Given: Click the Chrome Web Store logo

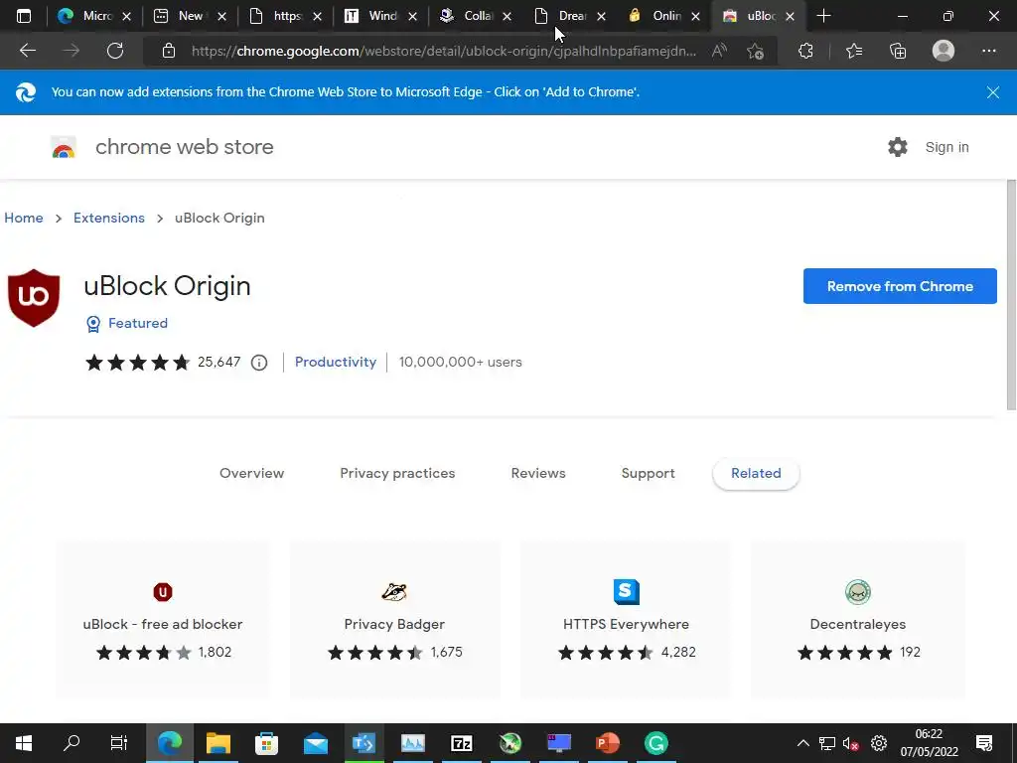Looking at the screenshot, I should pyautogui.click(x=64, y=148).
